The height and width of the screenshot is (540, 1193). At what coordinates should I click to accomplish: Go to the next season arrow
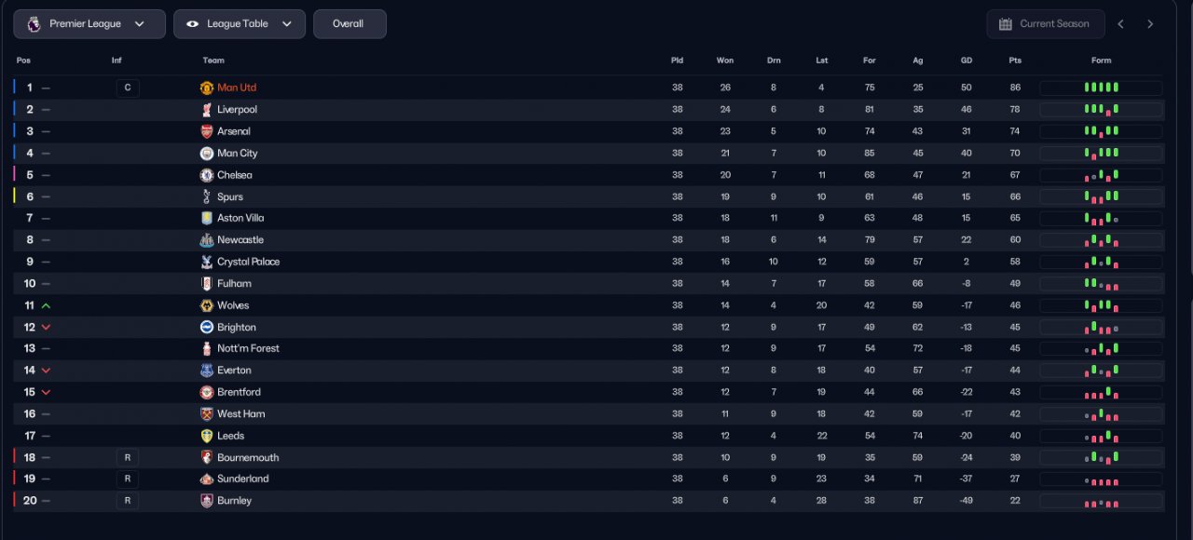pos(1150,24)
